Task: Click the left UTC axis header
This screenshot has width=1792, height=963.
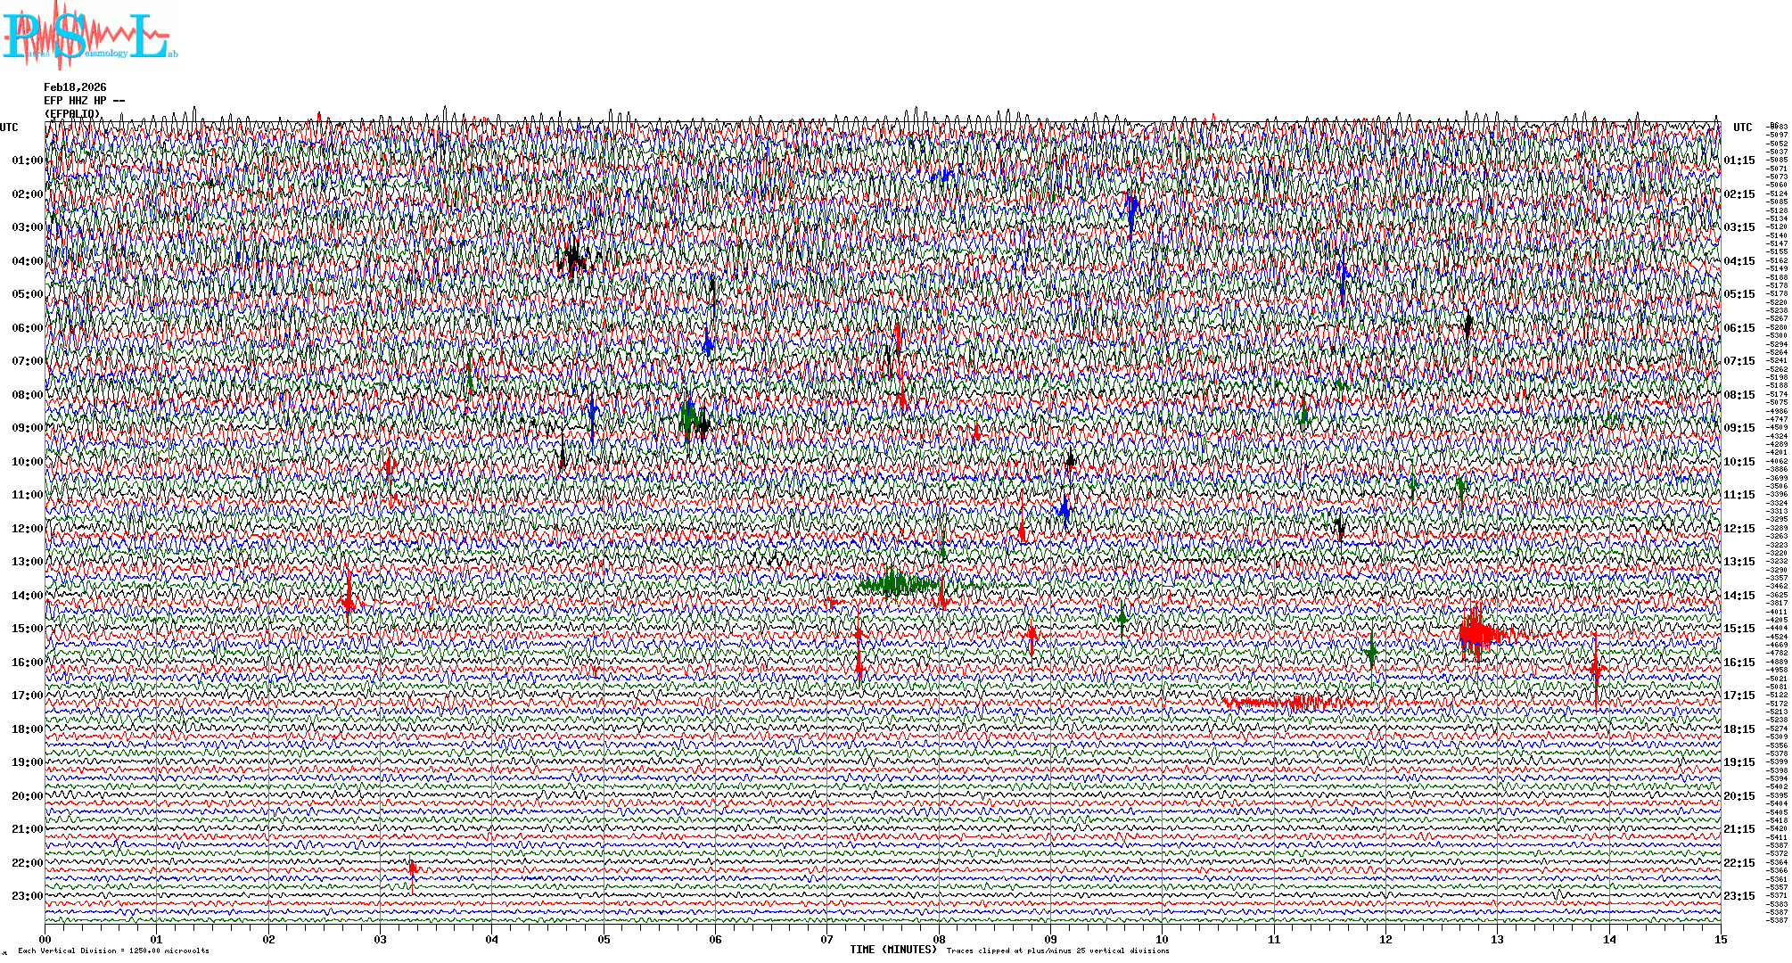Action: point(9,128)
